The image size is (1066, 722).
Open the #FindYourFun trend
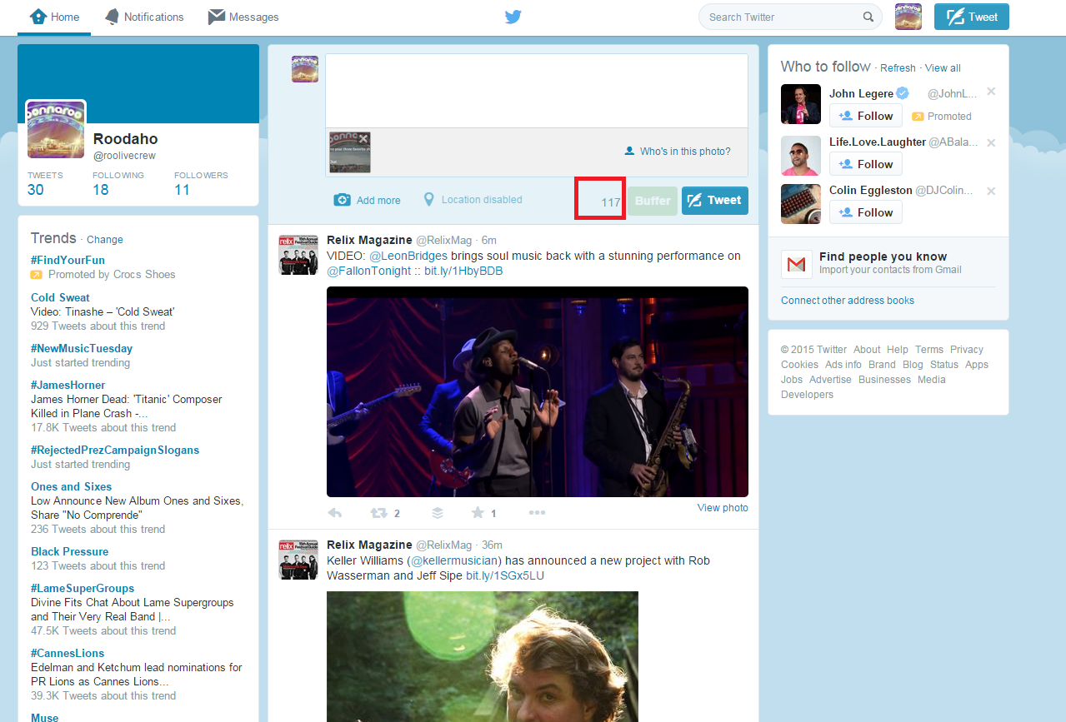pyautogui.click(x=68, y=260)
